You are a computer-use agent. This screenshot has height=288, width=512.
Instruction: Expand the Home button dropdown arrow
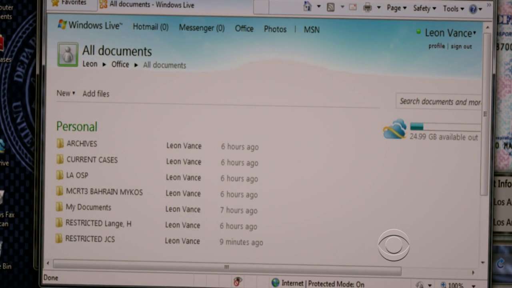(319, 6)
